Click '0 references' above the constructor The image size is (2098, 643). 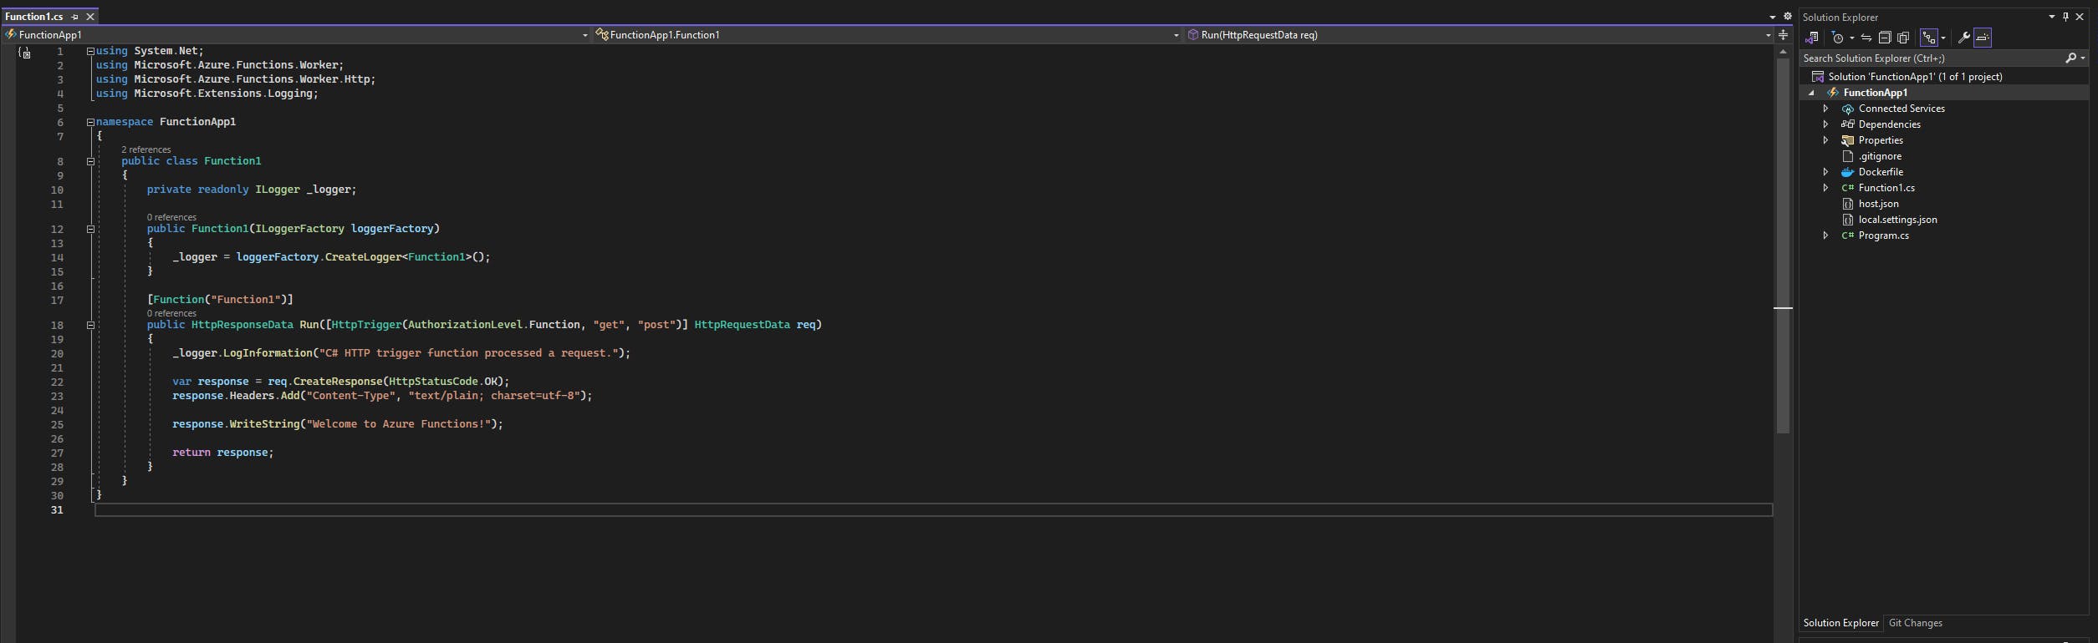pos(171,217)
